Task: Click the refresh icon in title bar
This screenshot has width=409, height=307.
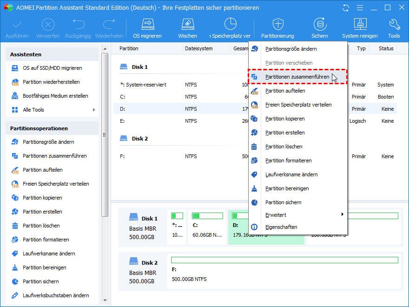Action: click(346, 8)
